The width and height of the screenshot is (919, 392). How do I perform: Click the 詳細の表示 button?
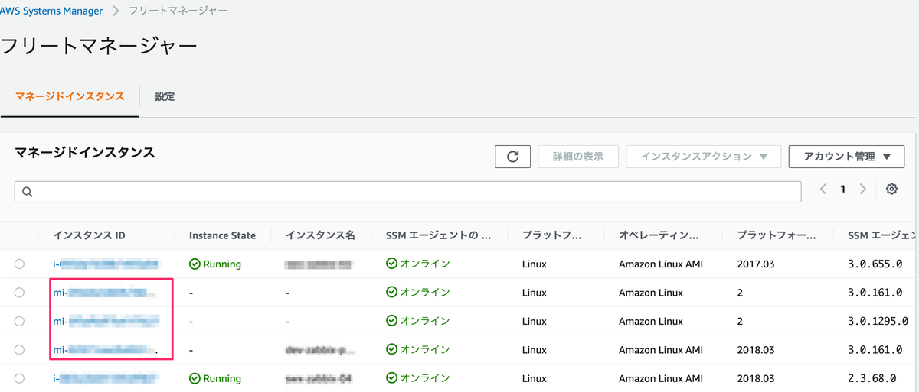[x=578, y=156]
